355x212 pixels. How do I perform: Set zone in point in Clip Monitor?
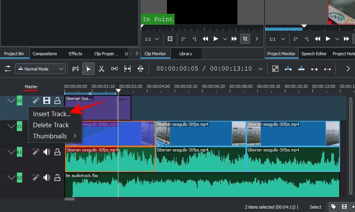[183, 39]
